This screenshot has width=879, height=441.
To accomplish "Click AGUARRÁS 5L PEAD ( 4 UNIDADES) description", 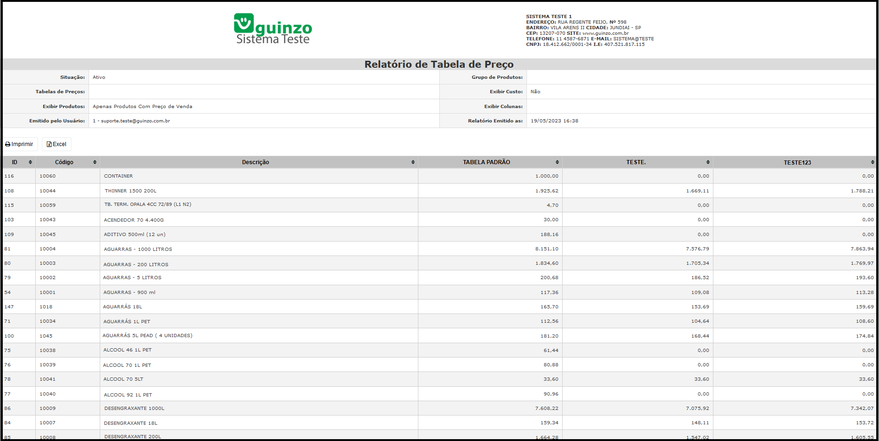I will pos(148,336).
